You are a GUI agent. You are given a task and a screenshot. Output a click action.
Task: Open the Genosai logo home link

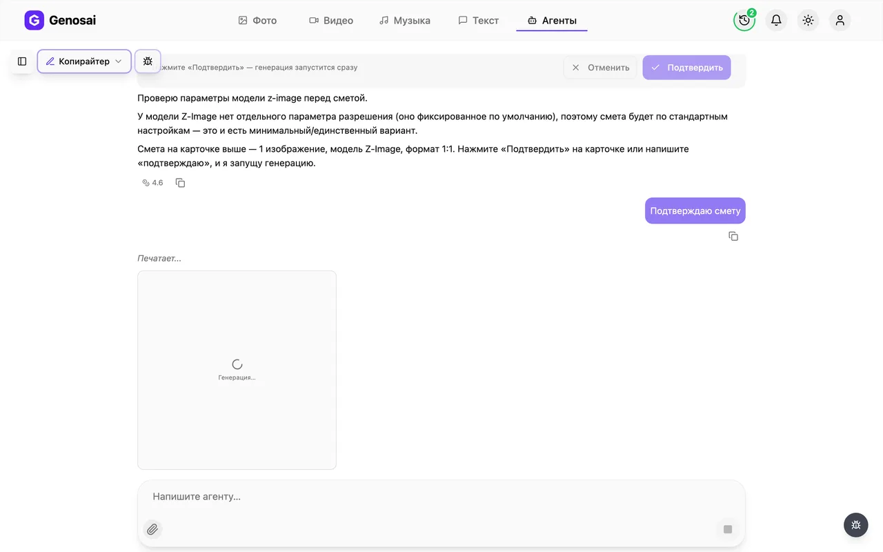(60, 21)
